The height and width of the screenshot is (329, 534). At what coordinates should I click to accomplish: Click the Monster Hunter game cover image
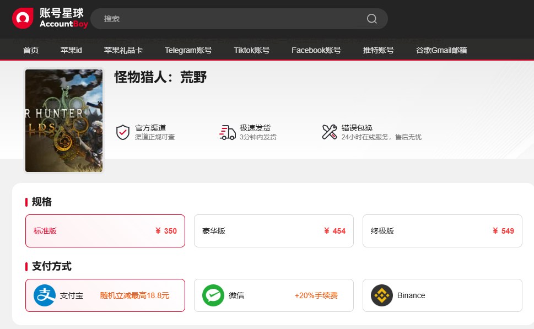(x=64, y=121)
